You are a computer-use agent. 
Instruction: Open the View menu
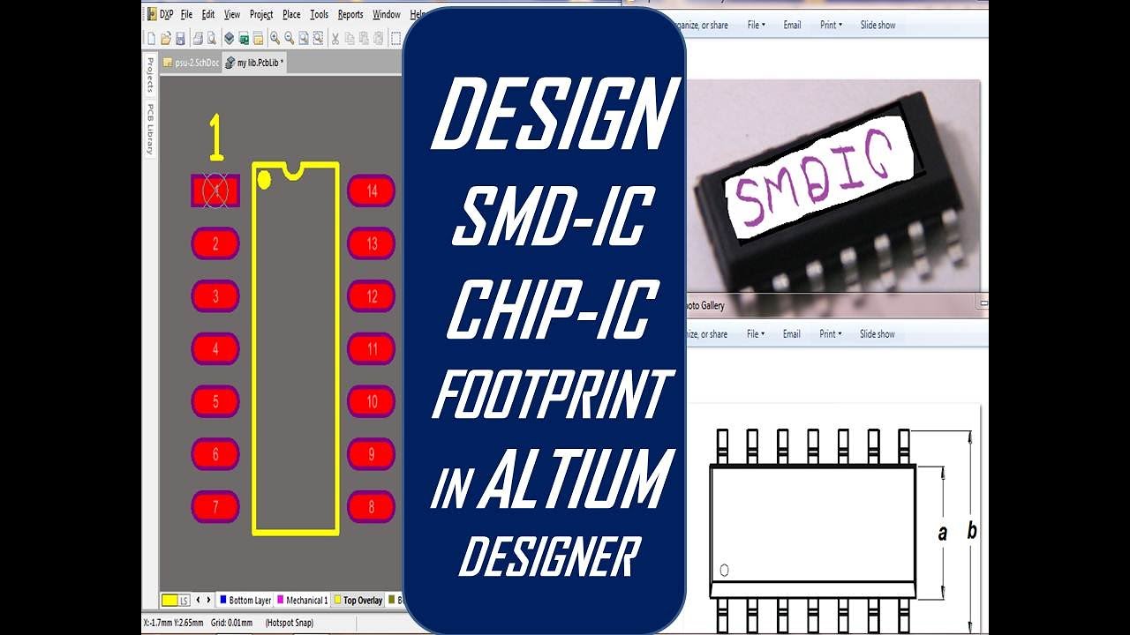pos(232,14)
